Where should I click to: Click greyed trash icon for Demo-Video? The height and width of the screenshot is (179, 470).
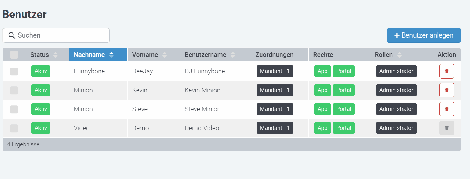[446, 128]
